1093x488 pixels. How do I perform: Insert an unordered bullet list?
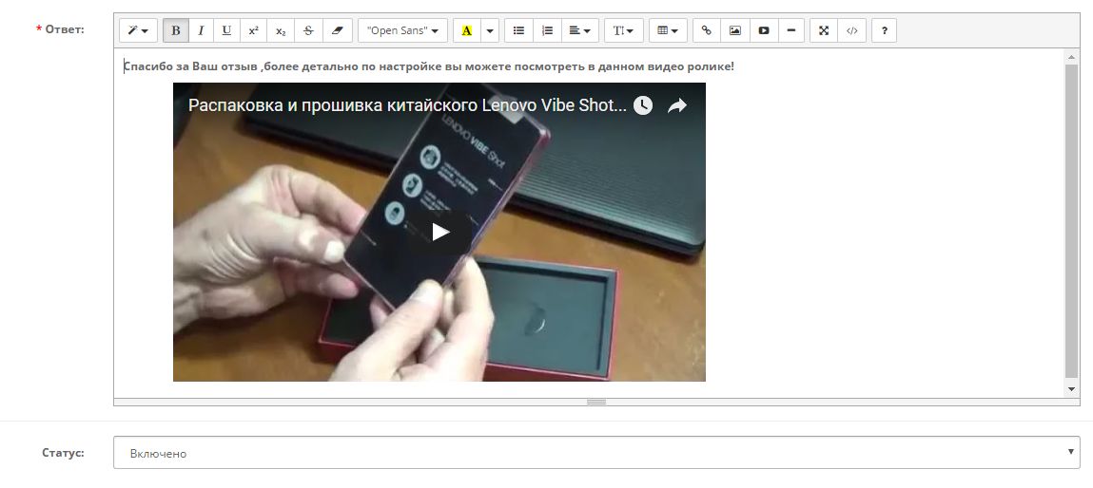point(518,30)
